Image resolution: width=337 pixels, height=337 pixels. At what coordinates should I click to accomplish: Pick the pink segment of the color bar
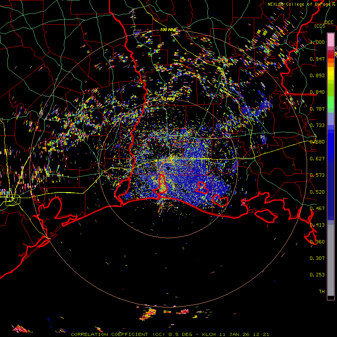point(331,40)
